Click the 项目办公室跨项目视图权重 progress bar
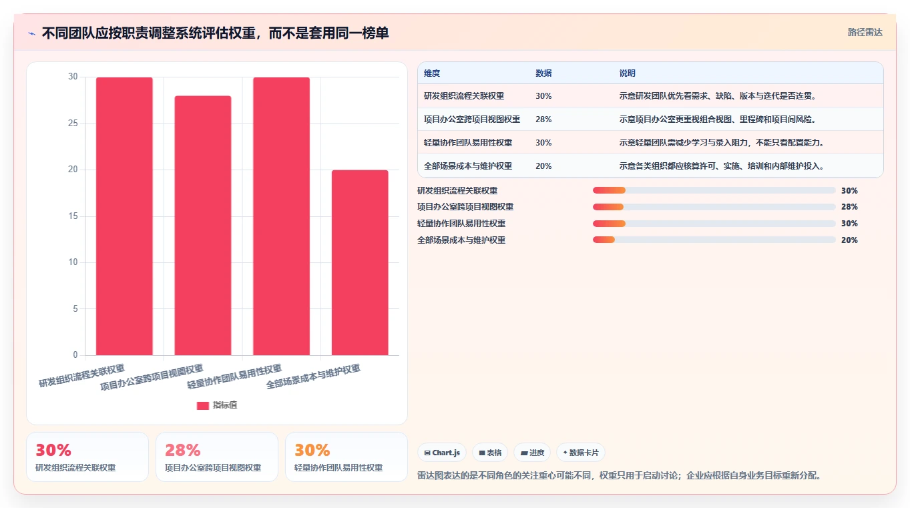 click(714, 207)
